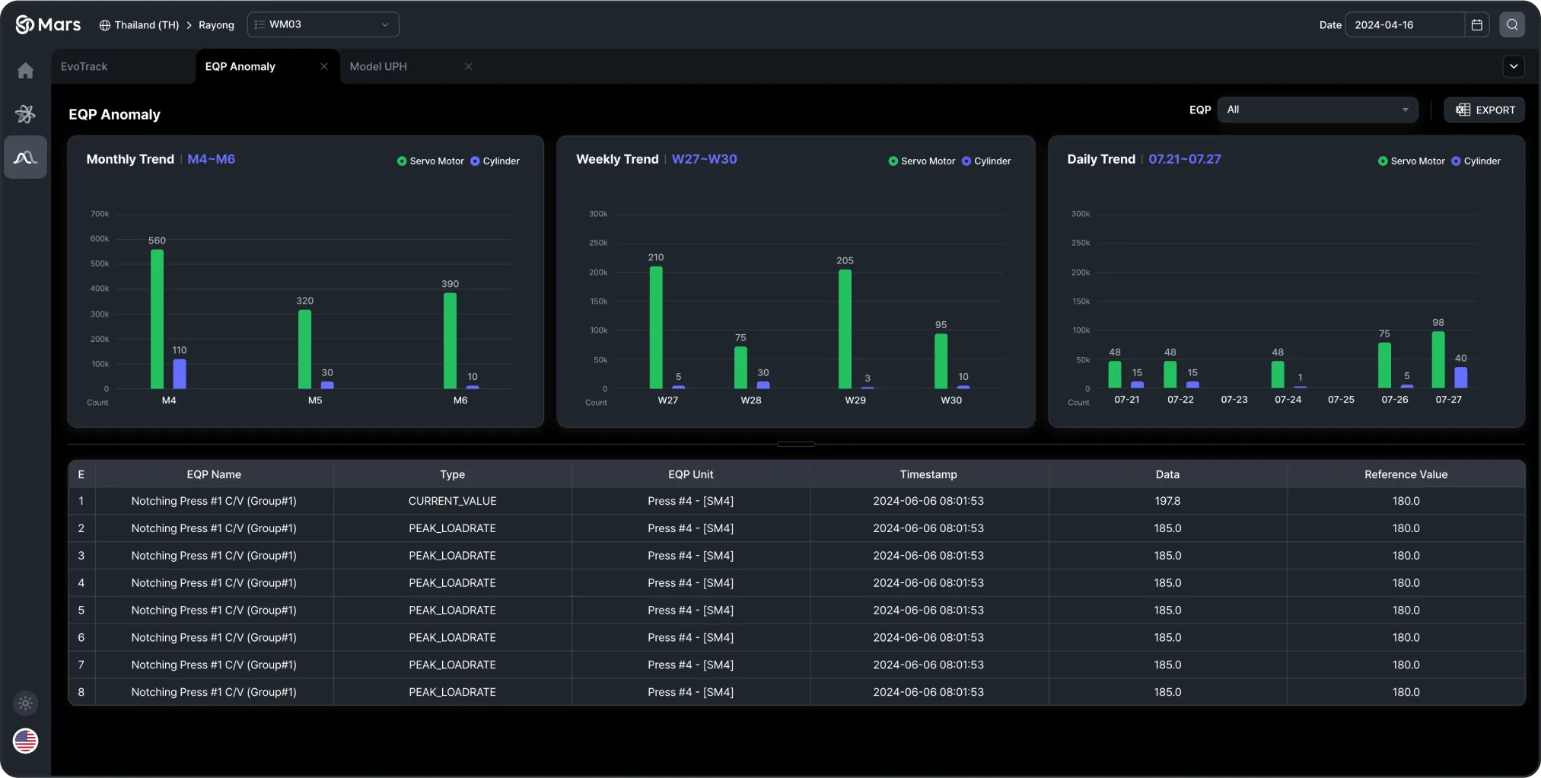The height and width of the screenshot is (778, 1541).
Task: Open the US flag language selector
Action: [x=25, y=741]
